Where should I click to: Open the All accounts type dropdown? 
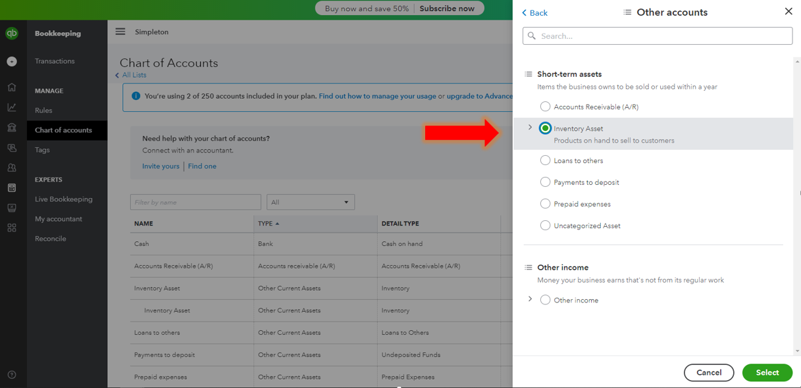[310, 202]
